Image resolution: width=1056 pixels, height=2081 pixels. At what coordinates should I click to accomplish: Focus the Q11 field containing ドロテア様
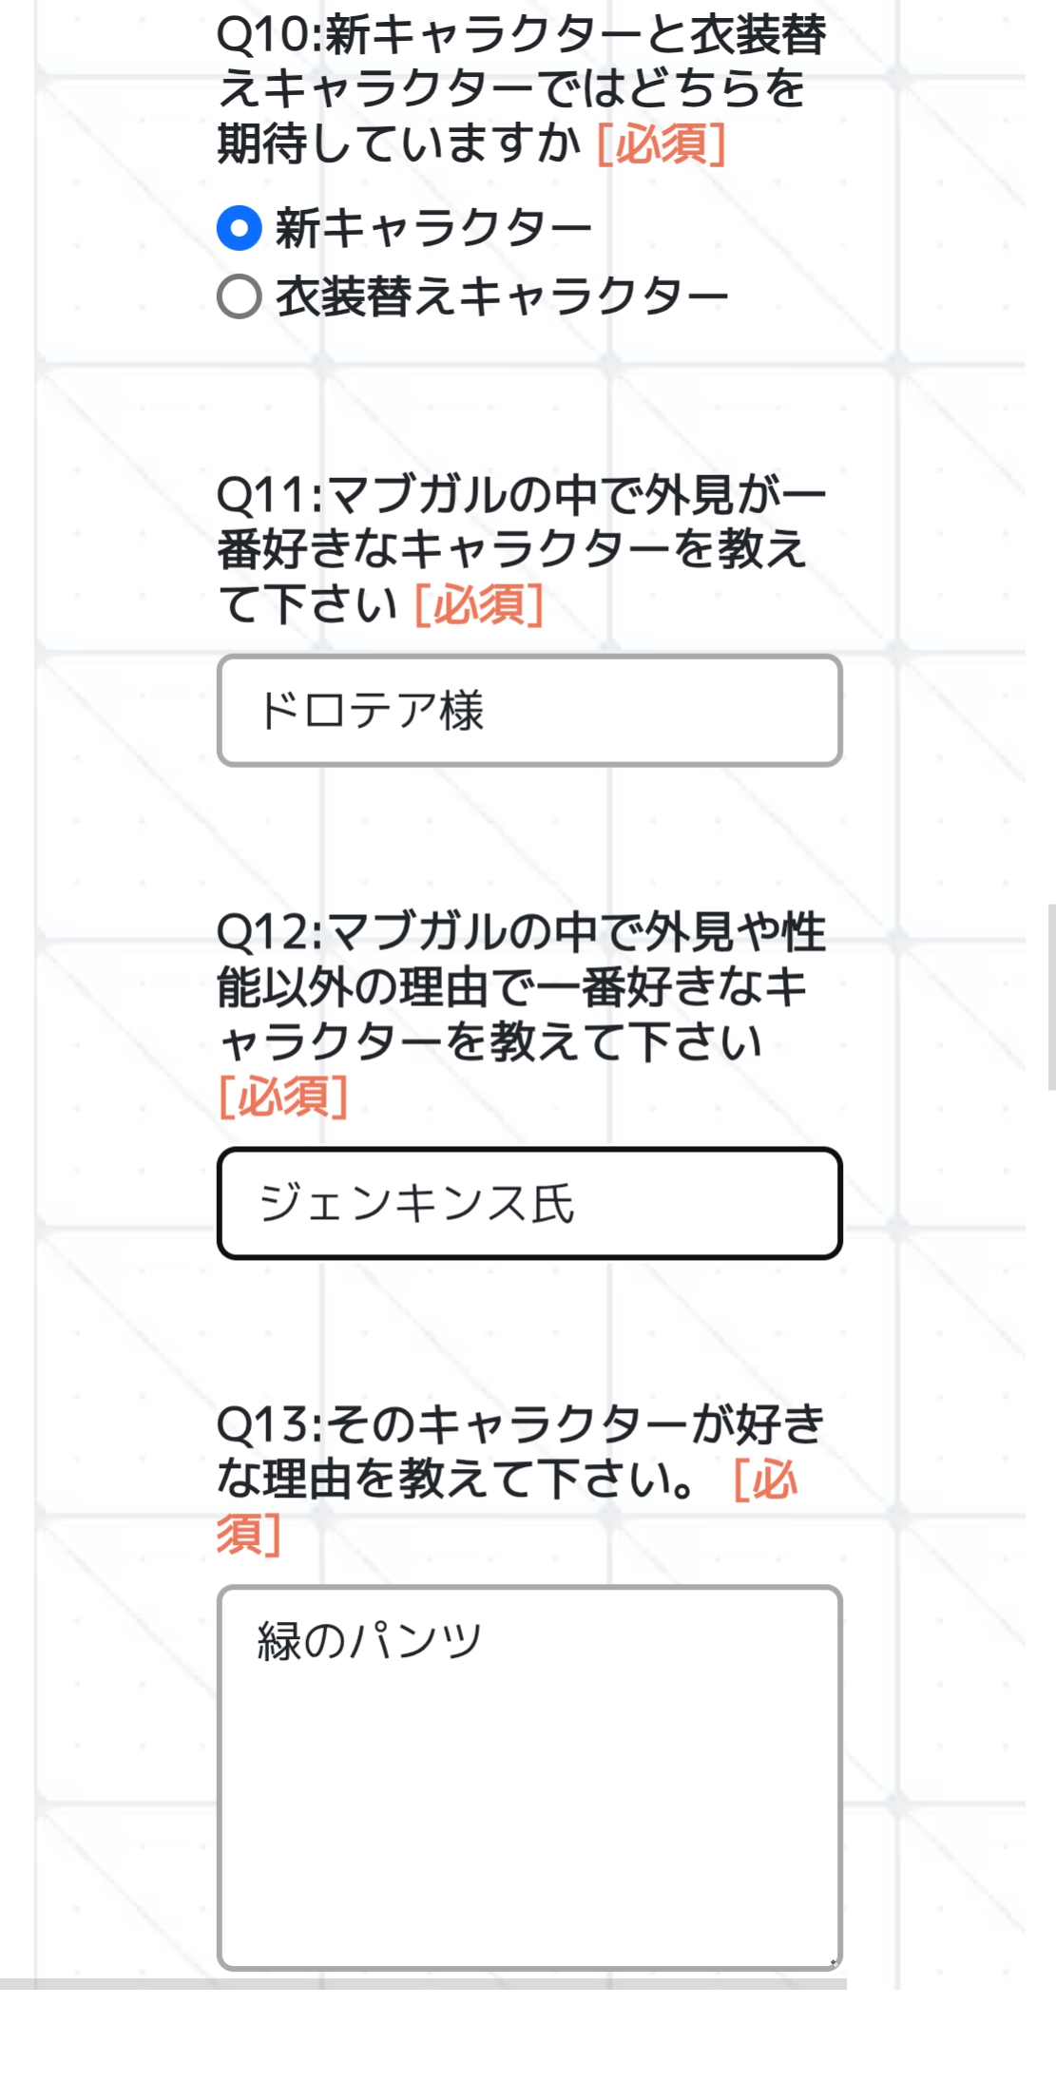(529, 711)
